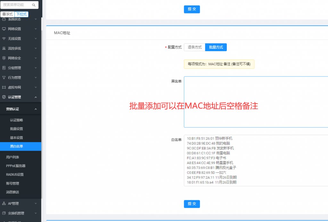Collapse the 认证管理 menu chevron
The width and height of the screenshot is (328, 222).
36,97
